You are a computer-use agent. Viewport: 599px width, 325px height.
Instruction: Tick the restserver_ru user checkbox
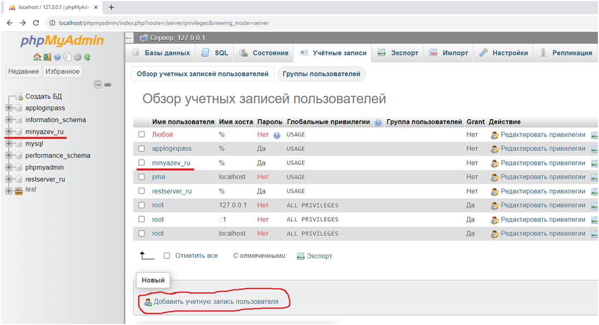[x=142, y=191]
